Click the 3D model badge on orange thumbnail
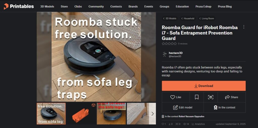Screen dimensions: 258x128 click(x=93, y=105)
